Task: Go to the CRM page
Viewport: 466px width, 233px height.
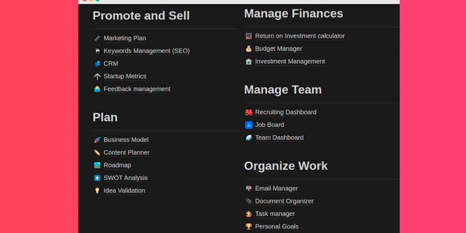Action: click(x=111, y=64)
